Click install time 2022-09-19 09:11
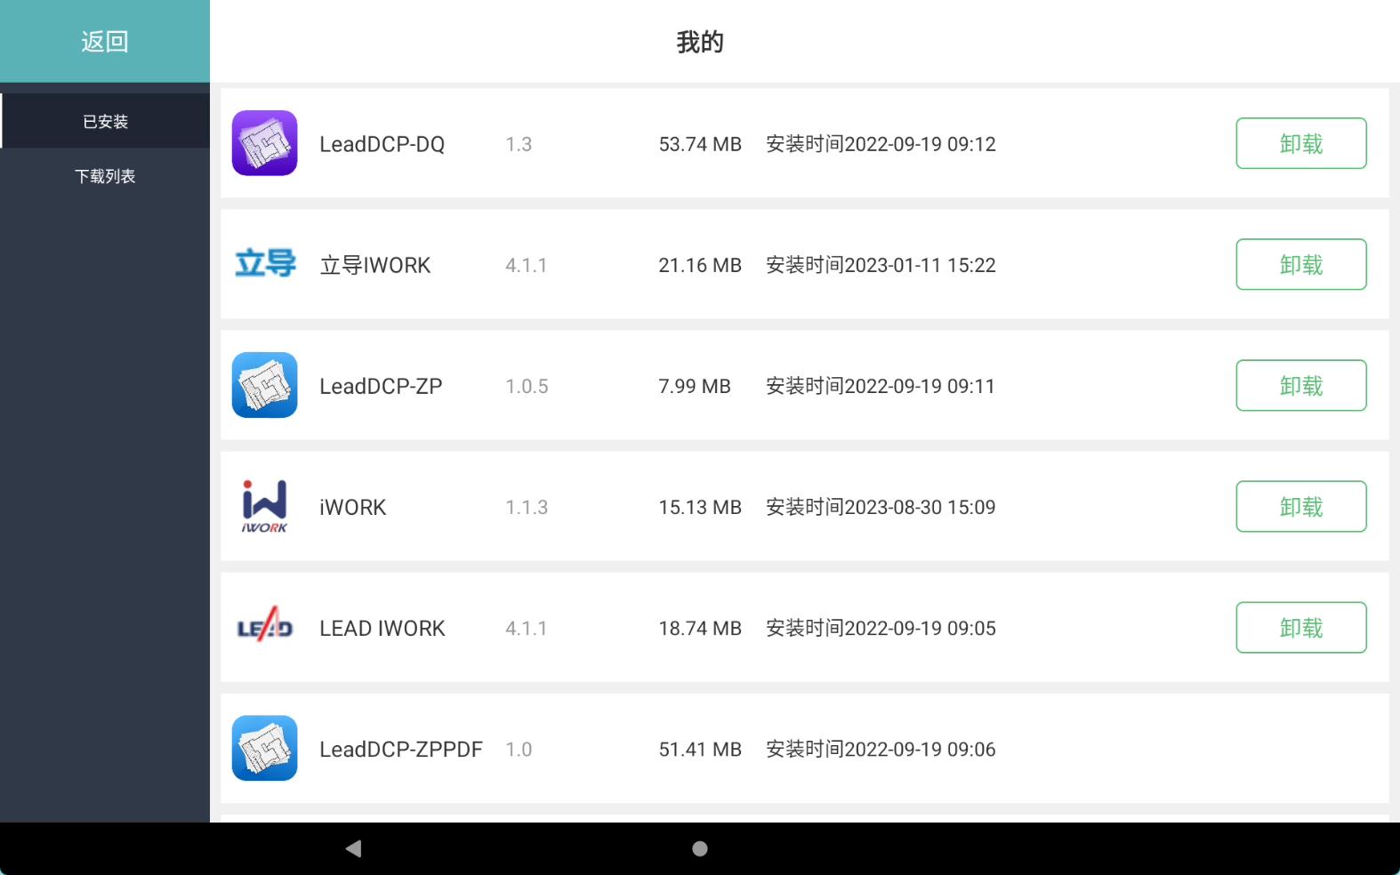This screenshot has height=875, width=1400. pyautogui.click(x=881, y=386)
